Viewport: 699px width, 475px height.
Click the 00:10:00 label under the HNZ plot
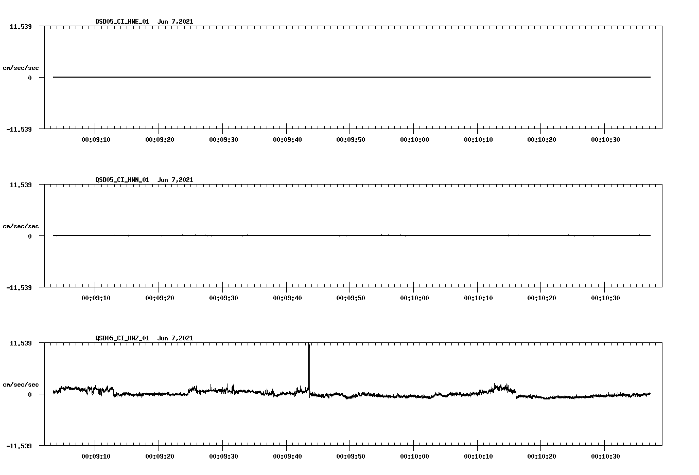[x=414, y=456]
